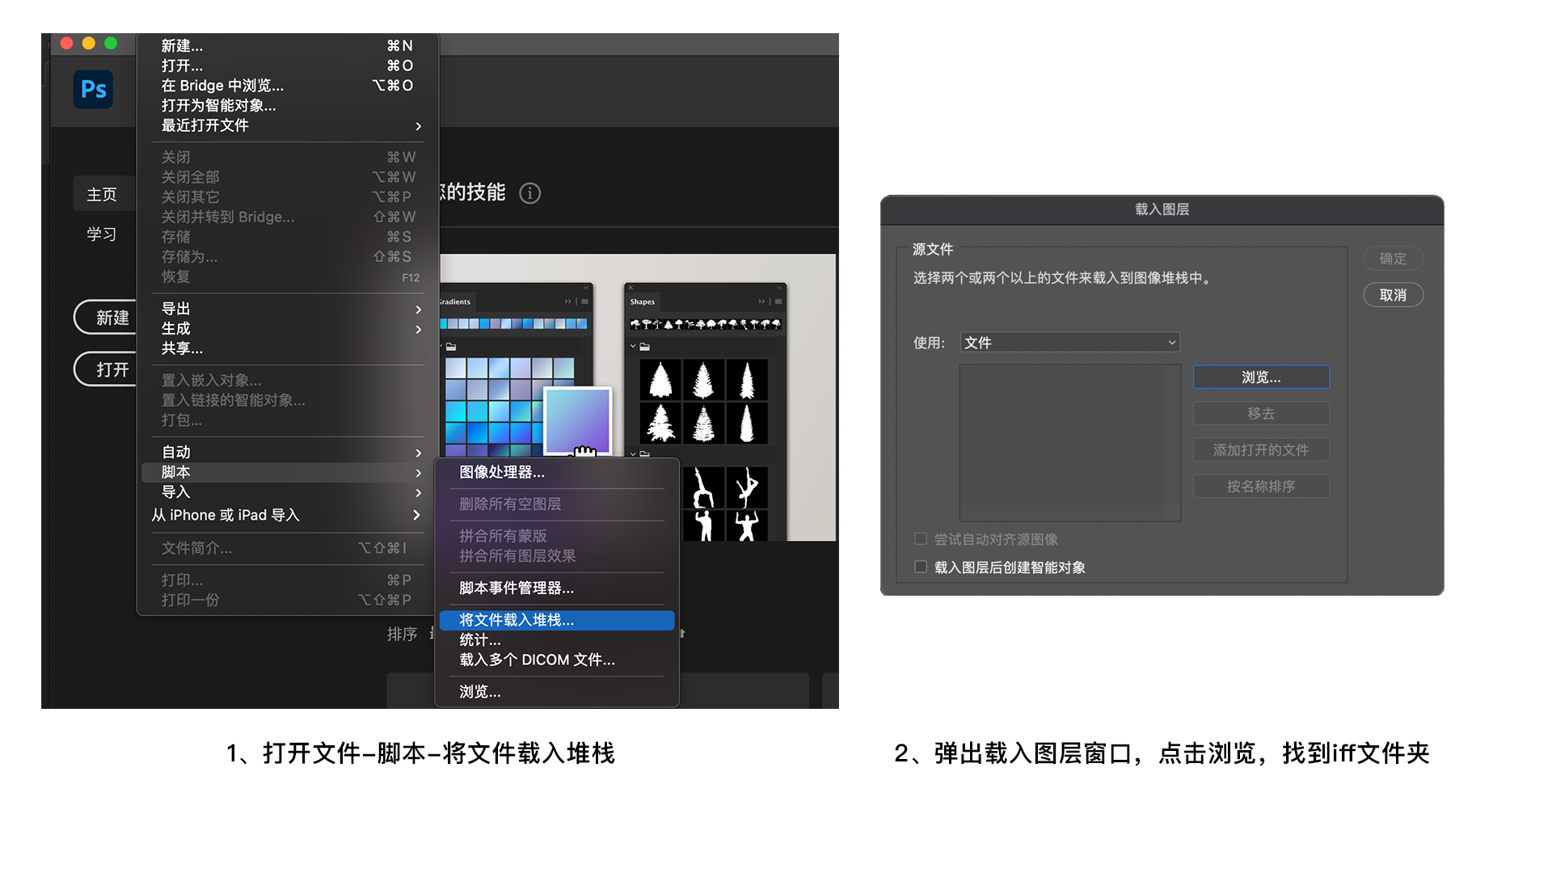Select the top-left pine tree shape
1552x873 pixels.
(660, 380)
